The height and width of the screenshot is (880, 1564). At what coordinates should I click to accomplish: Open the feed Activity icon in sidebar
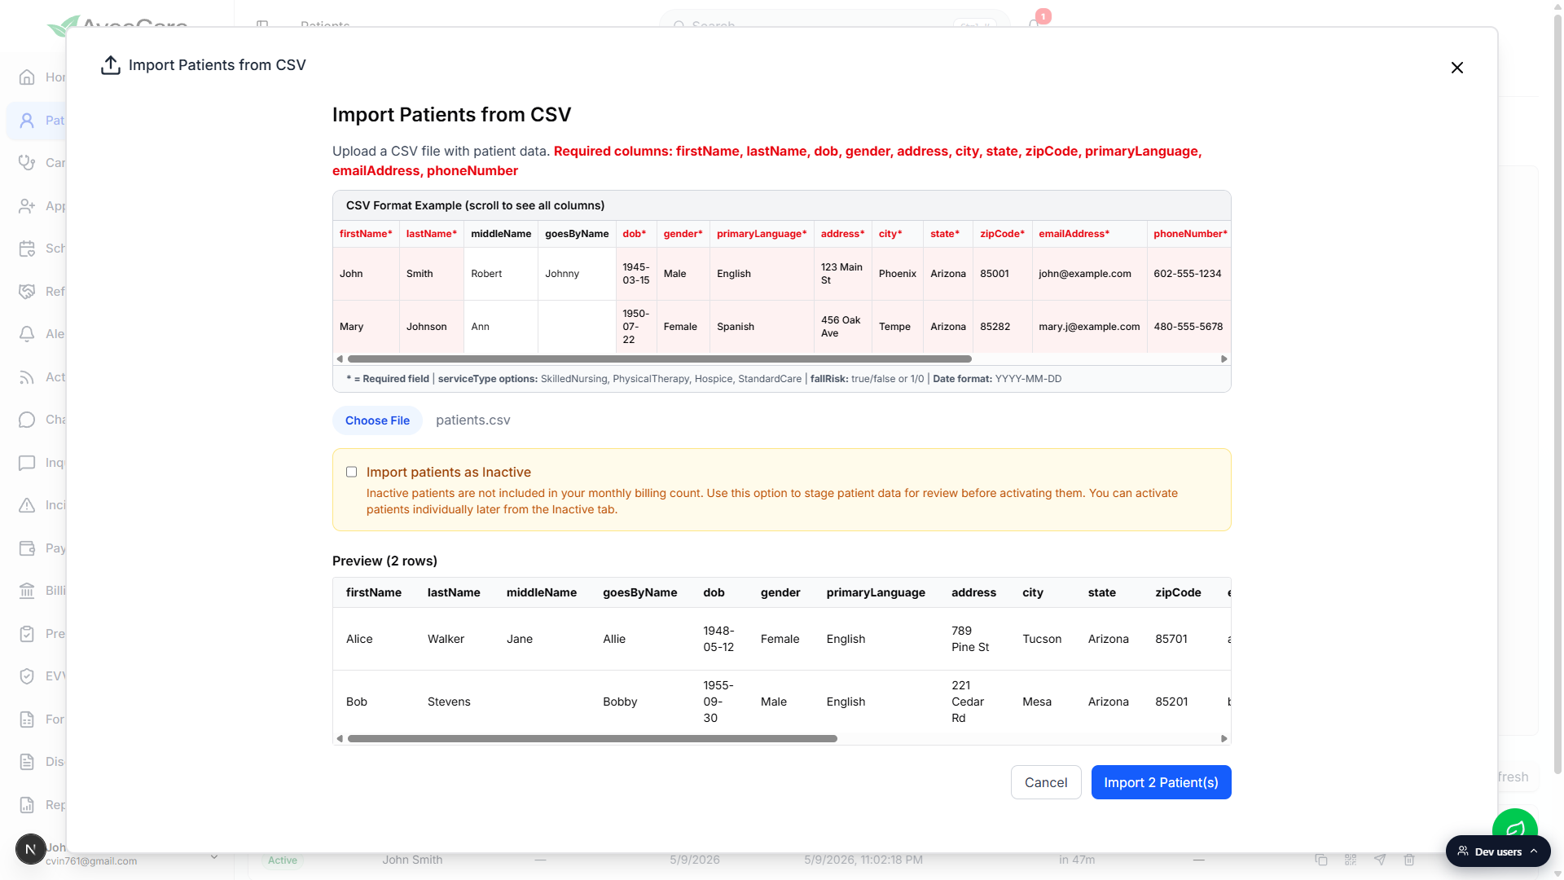point(27,377)
